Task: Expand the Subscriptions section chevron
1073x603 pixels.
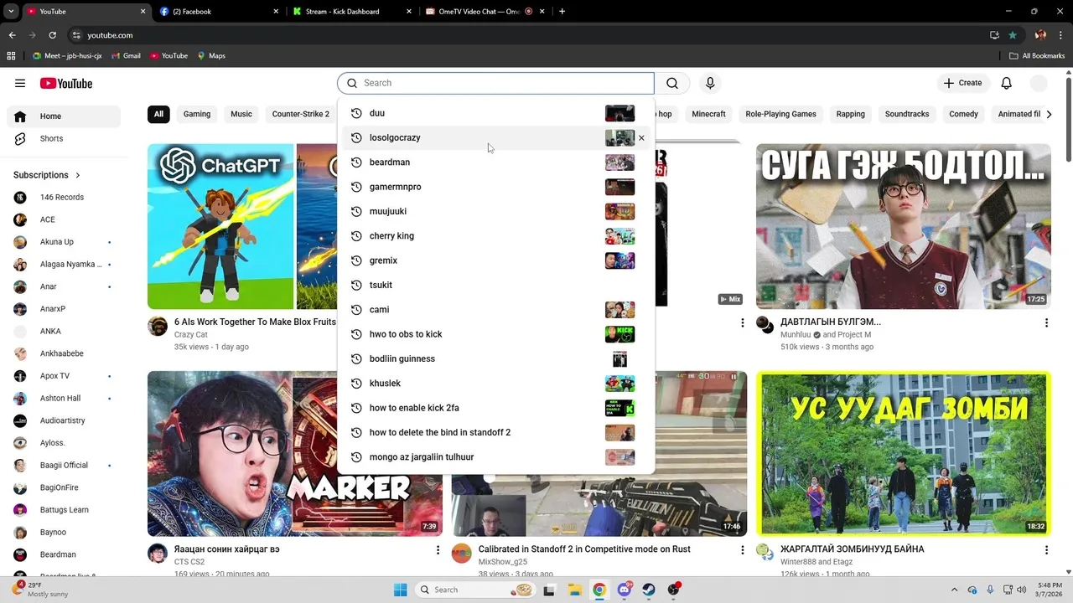Action: coord(78,175)
